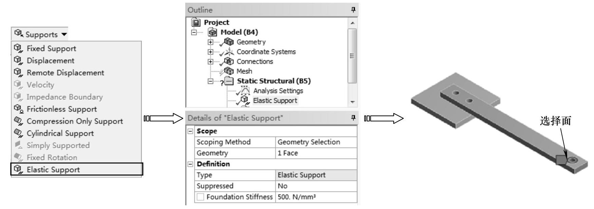Image resolution: width=594 pixels, height=209 pixels.
Task: Click the Mesh icon in Outline
Action: pos(229,71)
